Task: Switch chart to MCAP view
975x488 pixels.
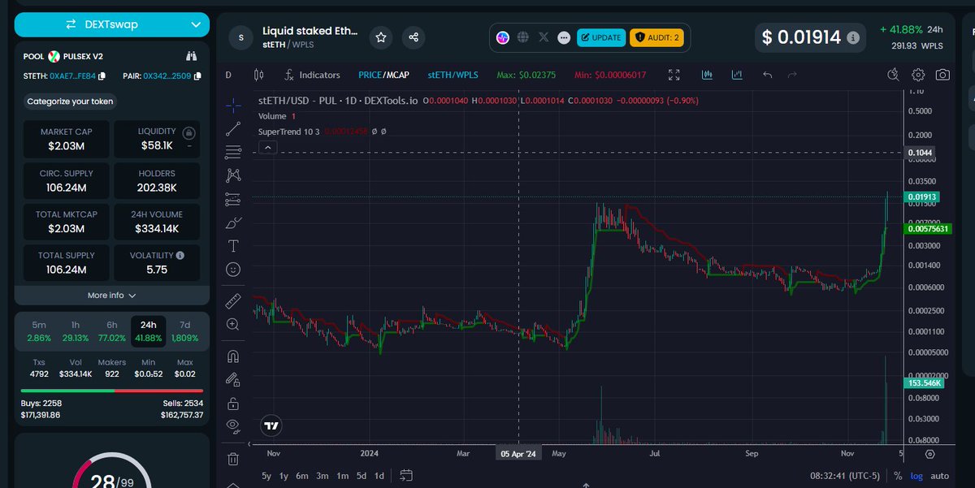Action: [x=397, y=75]
